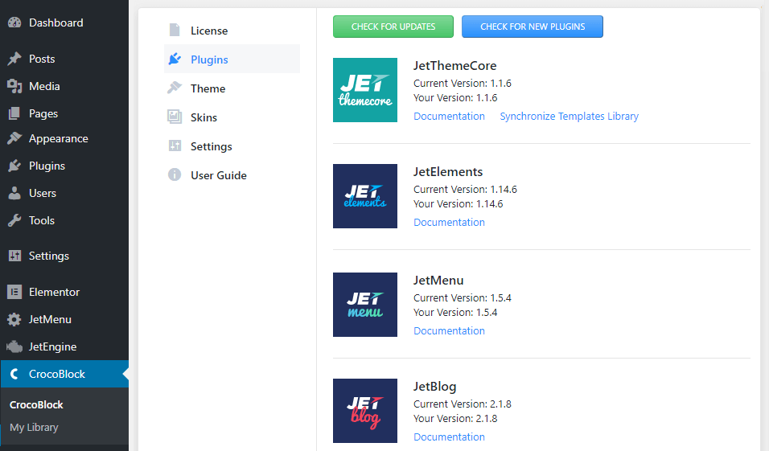Click Synchronize Templates Library link

569,117
